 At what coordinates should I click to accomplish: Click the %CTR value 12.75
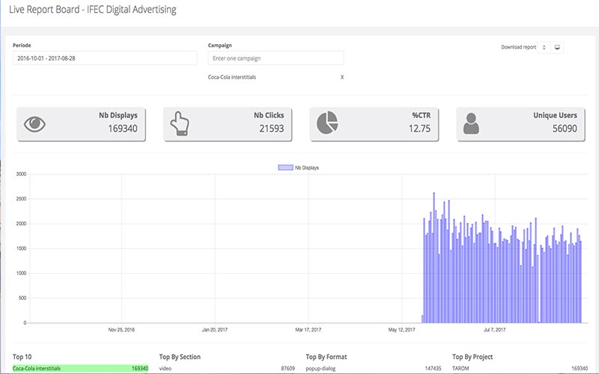[x=419, y=129]
